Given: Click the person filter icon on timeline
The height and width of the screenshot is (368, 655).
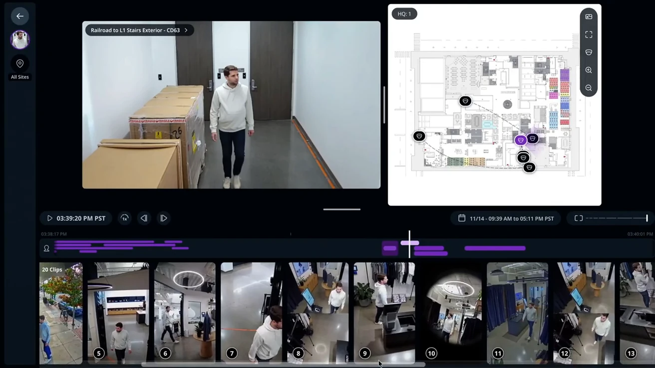Looking at the screenshot, I should [46, 248].
